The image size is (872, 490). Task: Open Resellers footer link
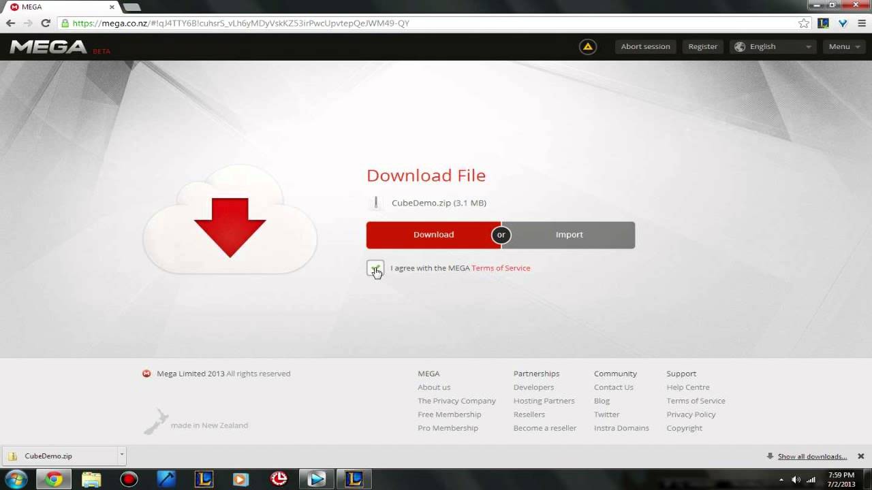(x=529, y=414)
